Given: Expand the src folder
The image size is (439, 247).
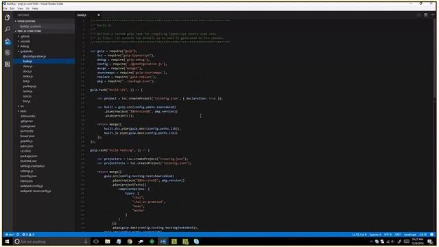Looking at the screenshot, I should click(x=22, y=106).
